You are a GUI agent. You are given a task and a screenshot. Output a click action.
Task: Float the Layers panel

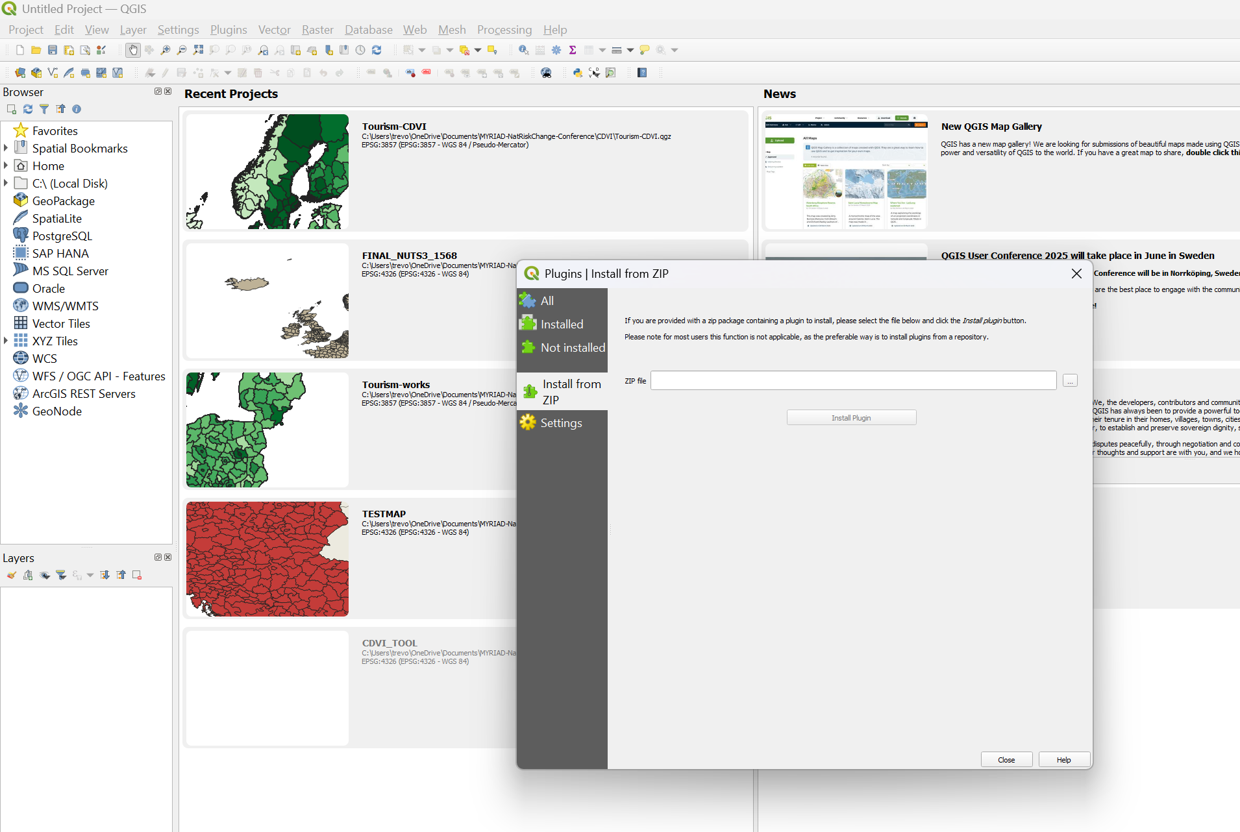(x=158, y=557)
